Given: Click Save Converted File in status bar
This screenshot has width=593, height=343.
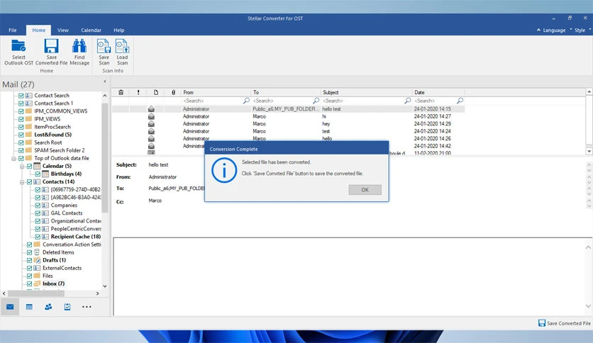Looking at the screenshot, I should [x=564, y=323].
